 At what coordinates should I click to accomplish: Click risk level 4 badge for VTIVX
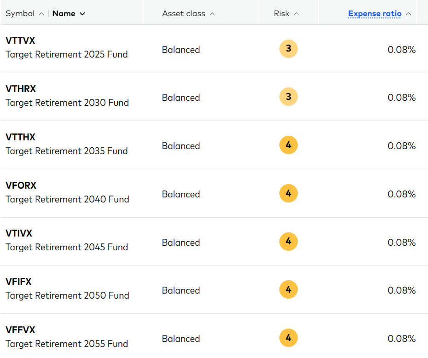point(289,242)
